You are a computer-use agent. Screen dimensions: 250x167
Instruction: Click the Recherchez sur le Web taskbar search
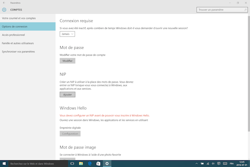pyautogui.click(x=38, y=164)
